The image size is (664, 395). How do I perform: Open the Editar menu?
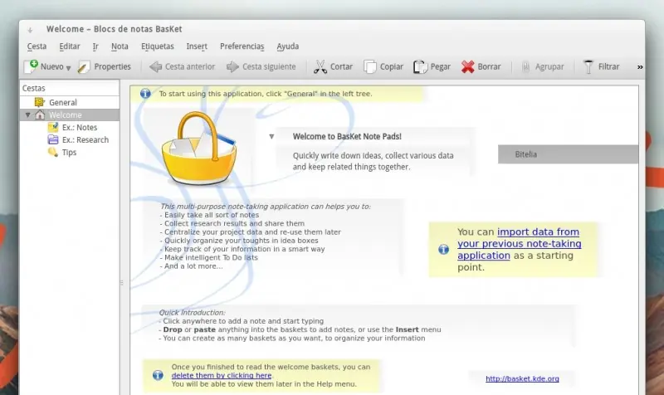(70, 46)
